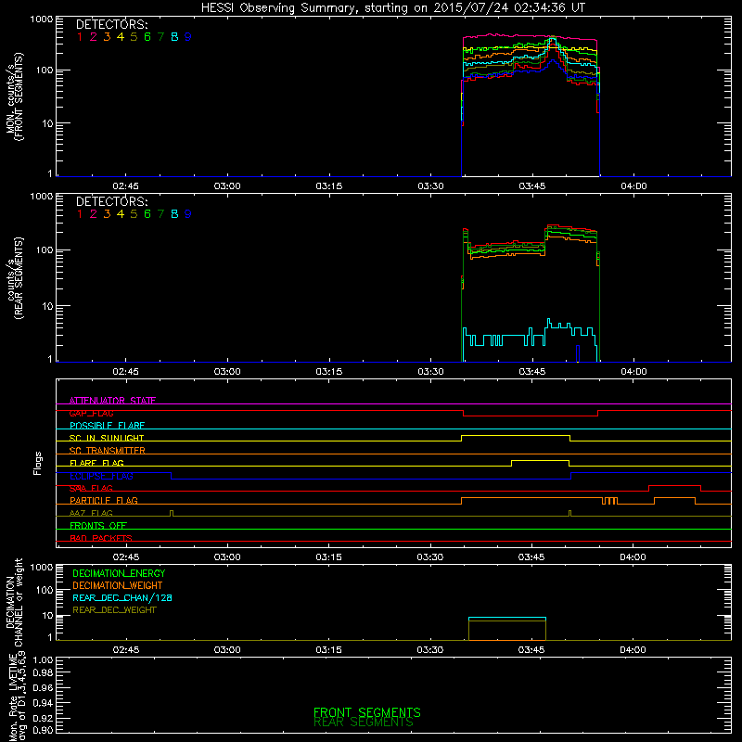Select detector 3 in front segments legend

(107, 37)
